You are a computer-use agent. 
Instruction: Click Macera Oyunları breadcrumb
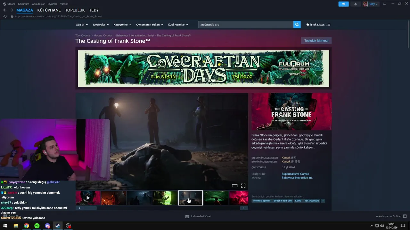[103, 35]
